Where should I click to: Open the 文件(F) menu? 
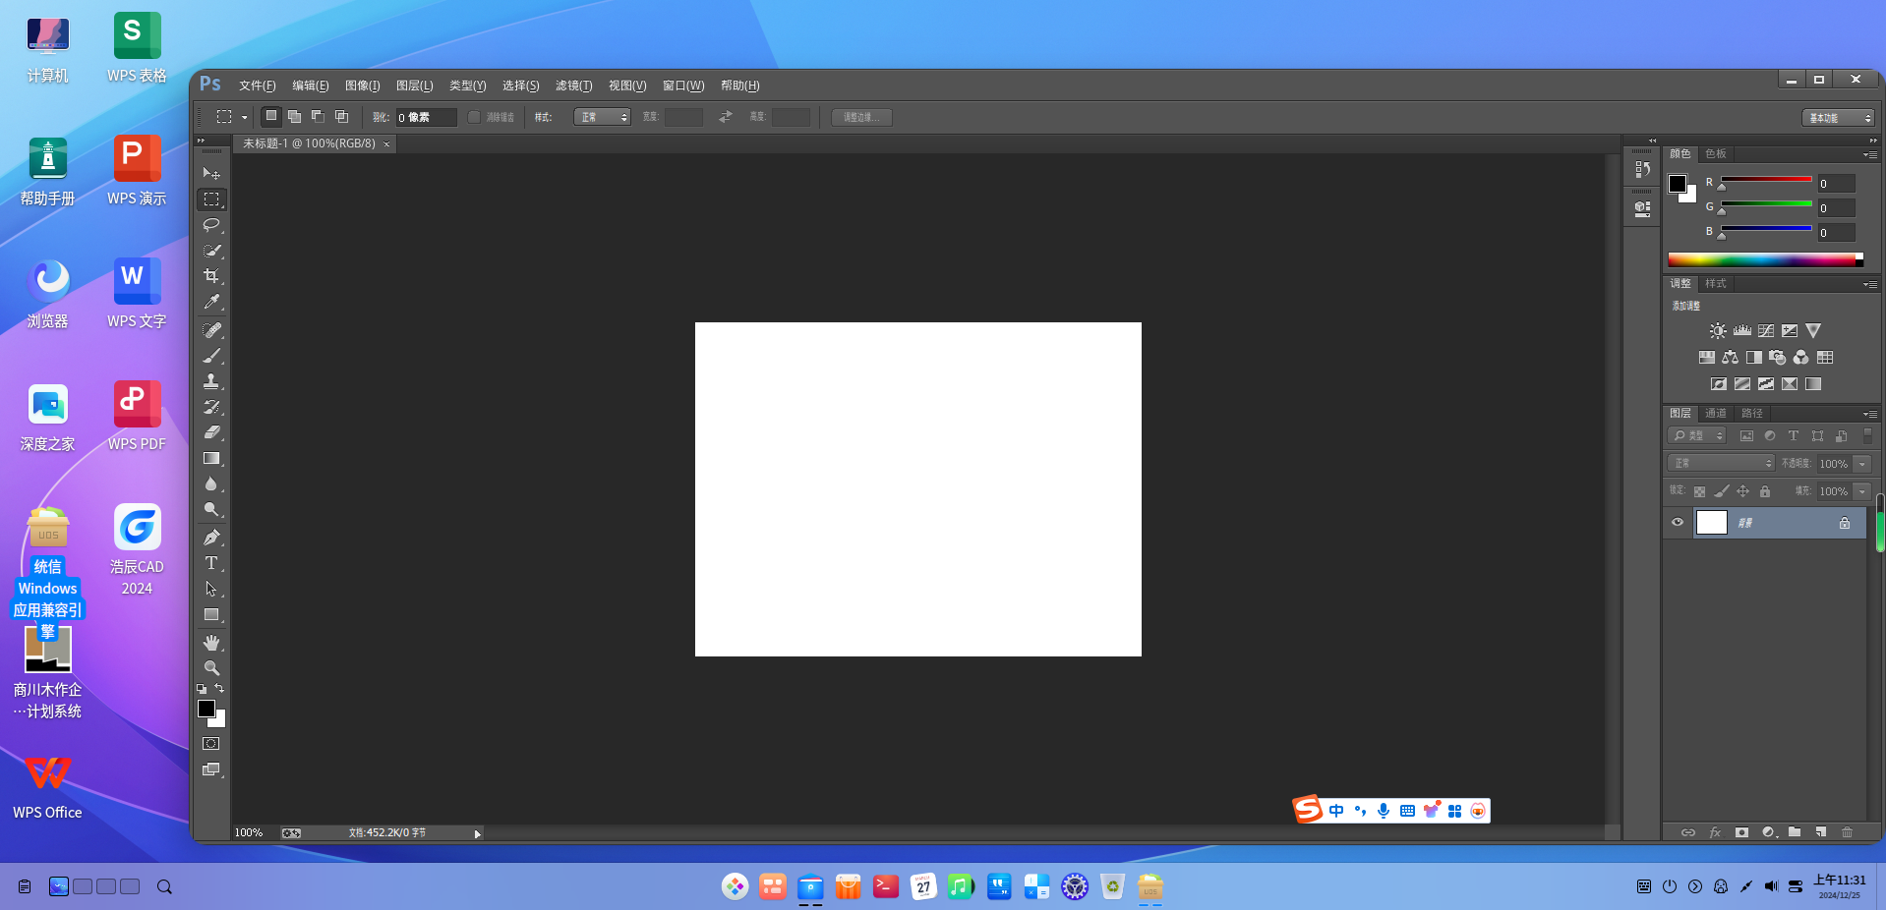(257, 85)
